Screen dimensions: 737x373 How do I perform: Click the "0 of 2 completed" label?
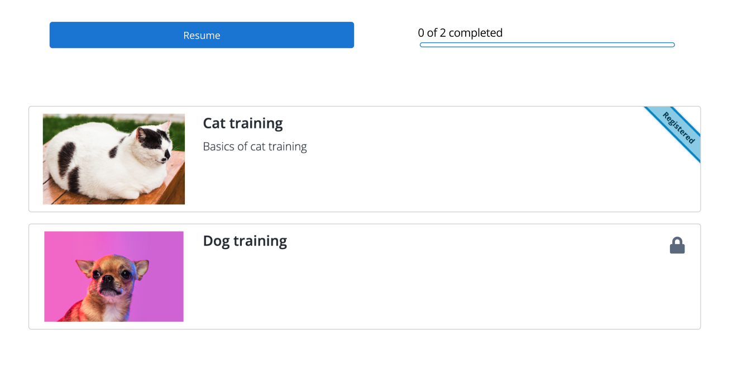point(460,33)
